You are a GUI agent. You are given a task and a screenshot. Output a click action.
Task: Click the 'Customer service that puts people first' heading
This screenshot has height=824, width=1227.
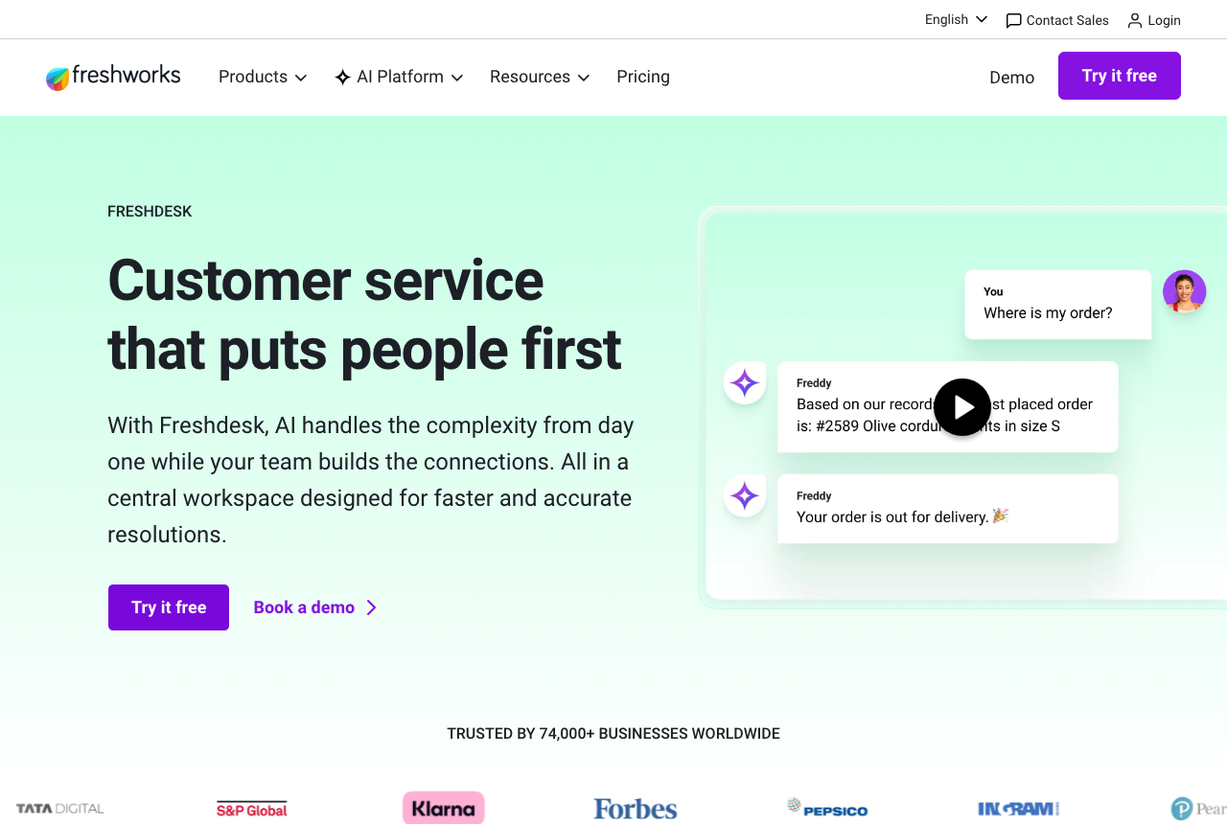pyautogui.click(x=364, y=314)
